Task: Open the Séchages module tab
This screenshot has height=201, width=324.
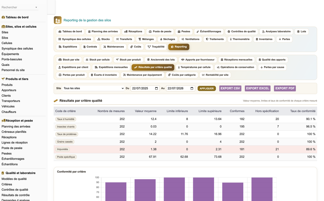Action: coord(167,39)
